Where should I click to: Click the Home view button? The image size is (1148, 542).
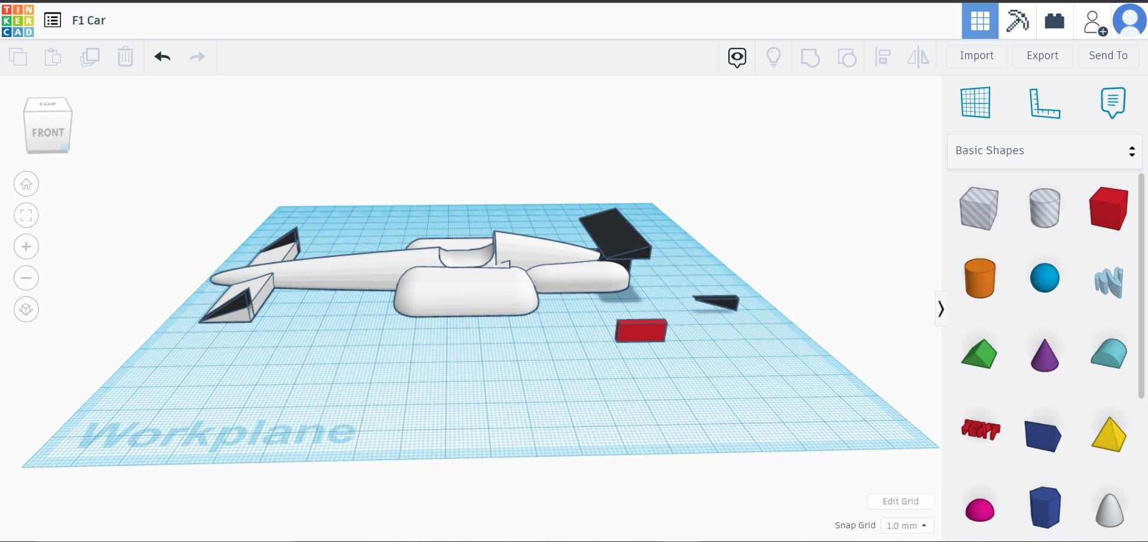click(26, 184)
